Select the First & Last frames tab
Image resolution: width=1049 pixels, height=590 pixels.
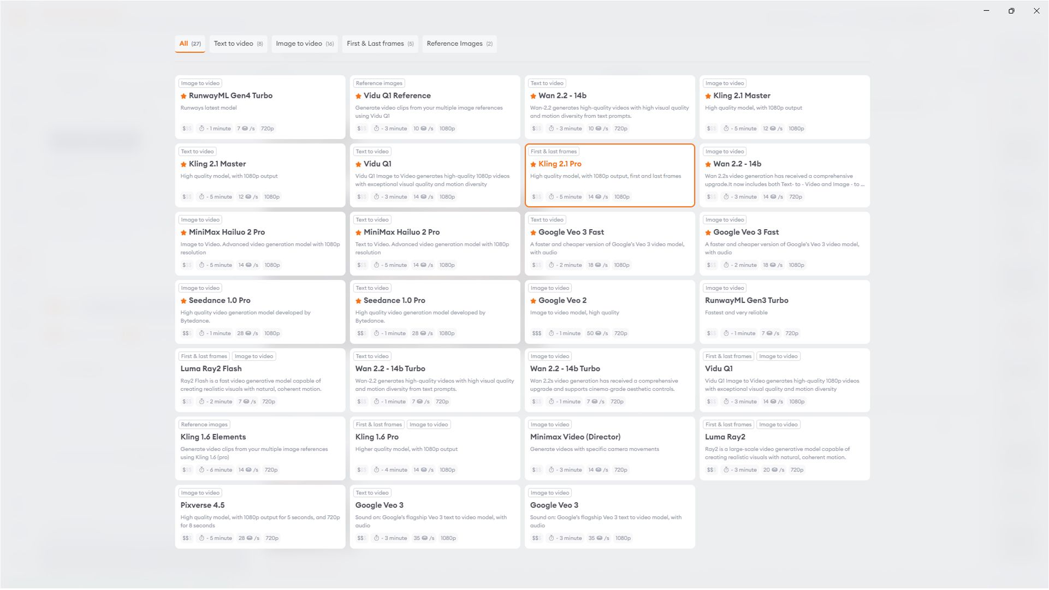(x=380, y=44)
